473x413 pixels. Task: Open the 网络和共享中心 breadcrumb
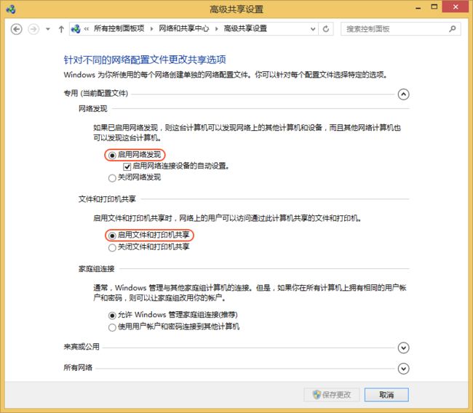point(183,28)
